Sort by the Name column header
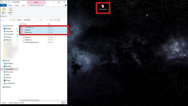The image size is (188, 106). coord(25,24)
